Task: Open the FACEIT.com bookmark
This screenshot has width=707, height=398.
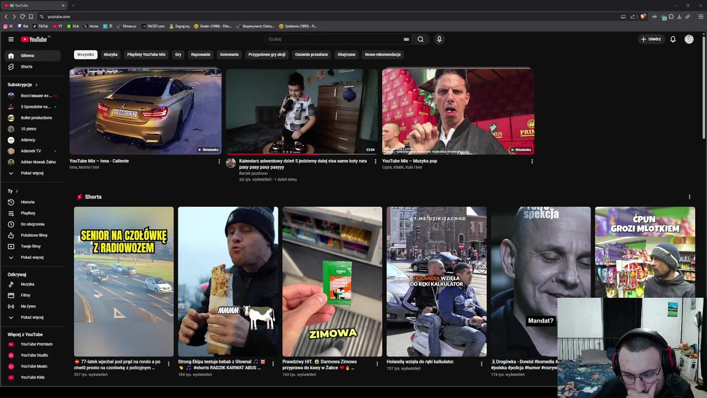Action: 154,26
